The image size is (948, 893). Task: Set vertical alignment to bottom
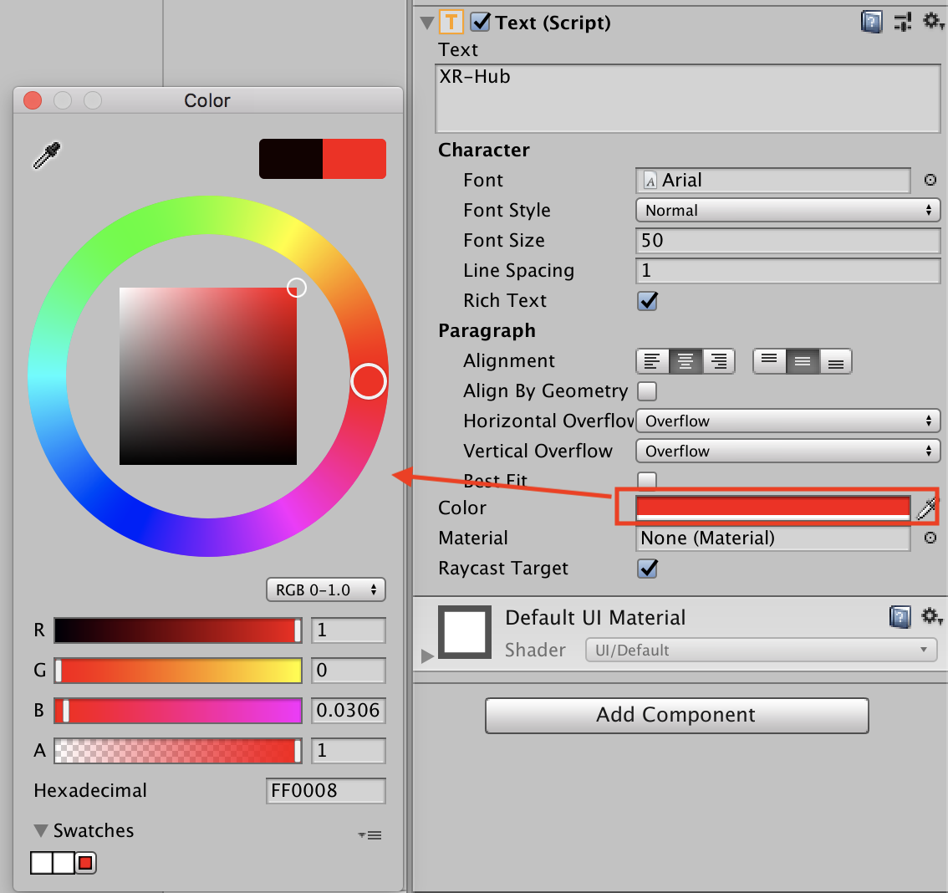(835, 360)
